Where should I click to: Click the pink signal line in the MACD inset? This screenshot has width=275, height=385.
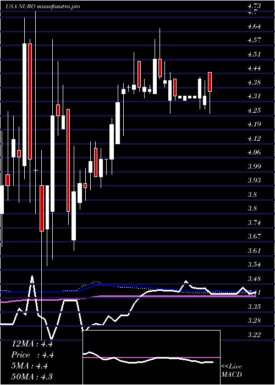(151, 358)
